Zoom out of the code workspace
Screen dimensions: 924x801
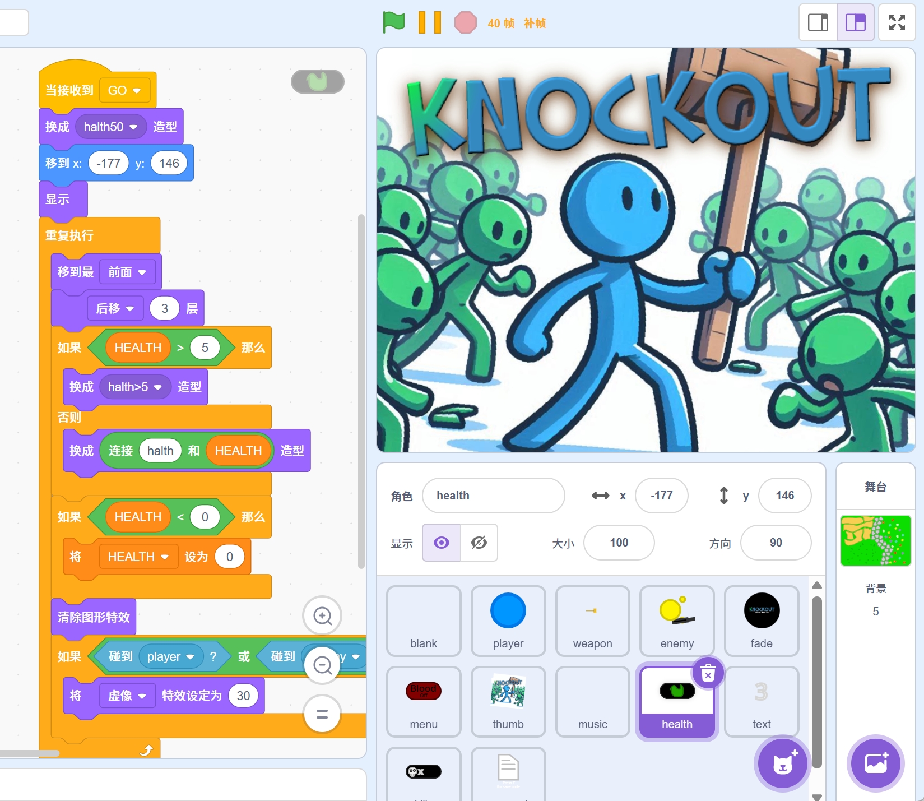(x=322, y=665)
